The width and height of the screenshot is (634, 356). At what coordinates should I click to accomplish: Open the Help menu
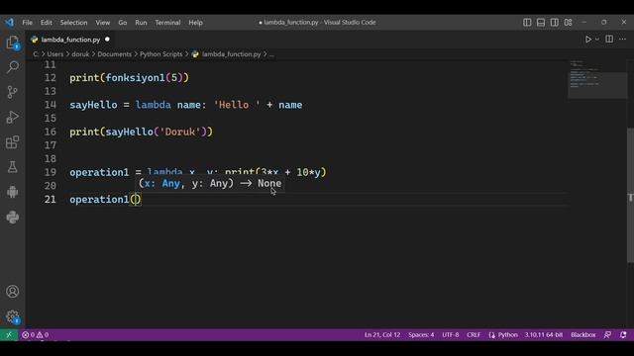click(195, 23)
